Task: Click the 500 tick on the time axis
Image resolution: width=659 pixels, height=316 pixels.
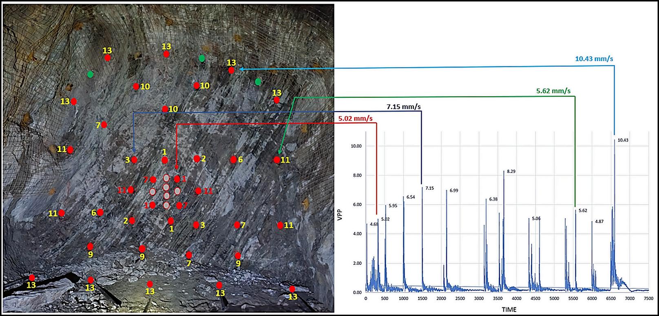Action: click(x=385, y=299)
